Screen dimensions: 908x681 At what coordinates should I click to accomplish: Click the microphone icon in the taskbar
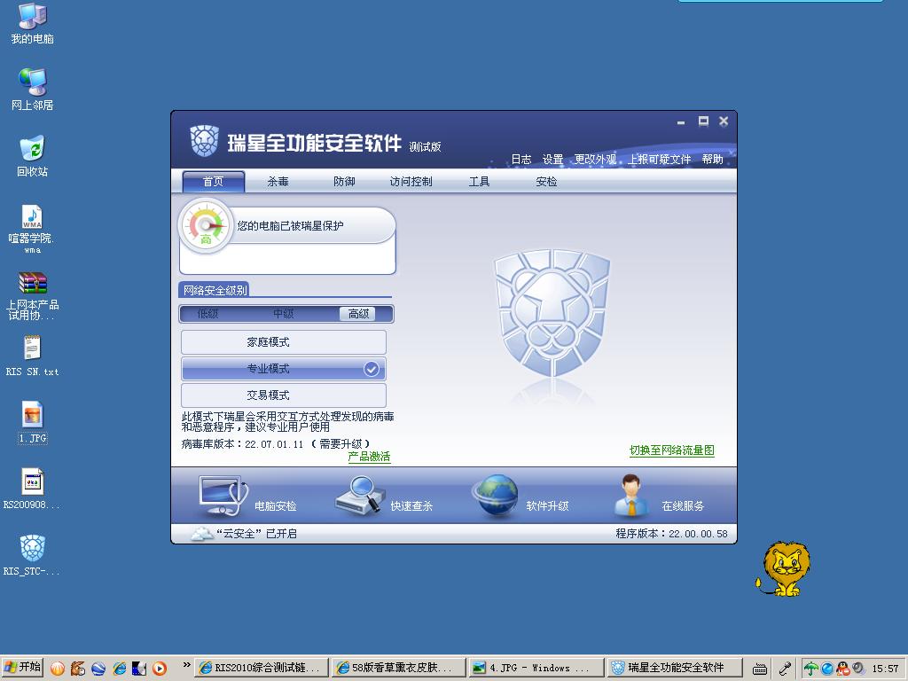click(785, 669)
